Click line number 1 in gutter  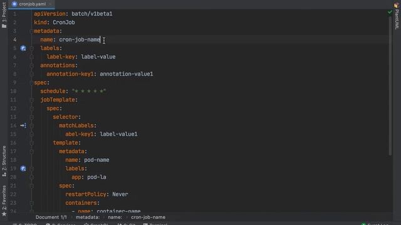click(14, 14)
